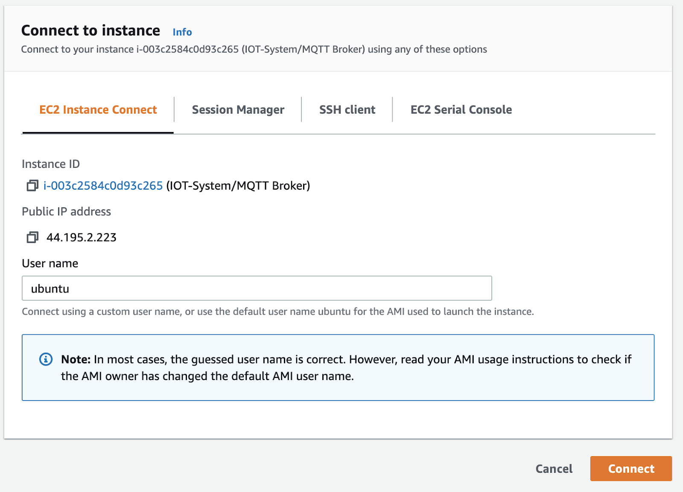This screenshot has height=492, width=683.
Task: Click the custom user name helper text
Action: point(277,312)
